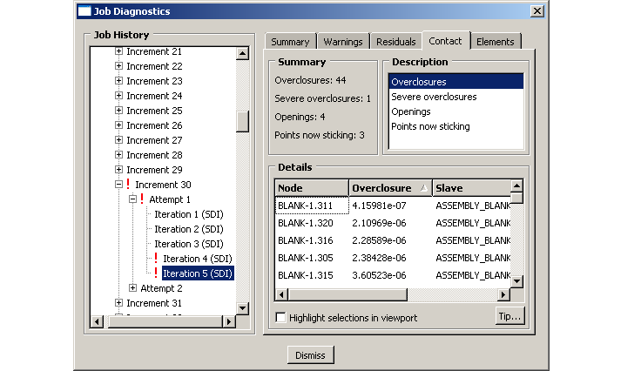Open the Warnings tab

342,42
